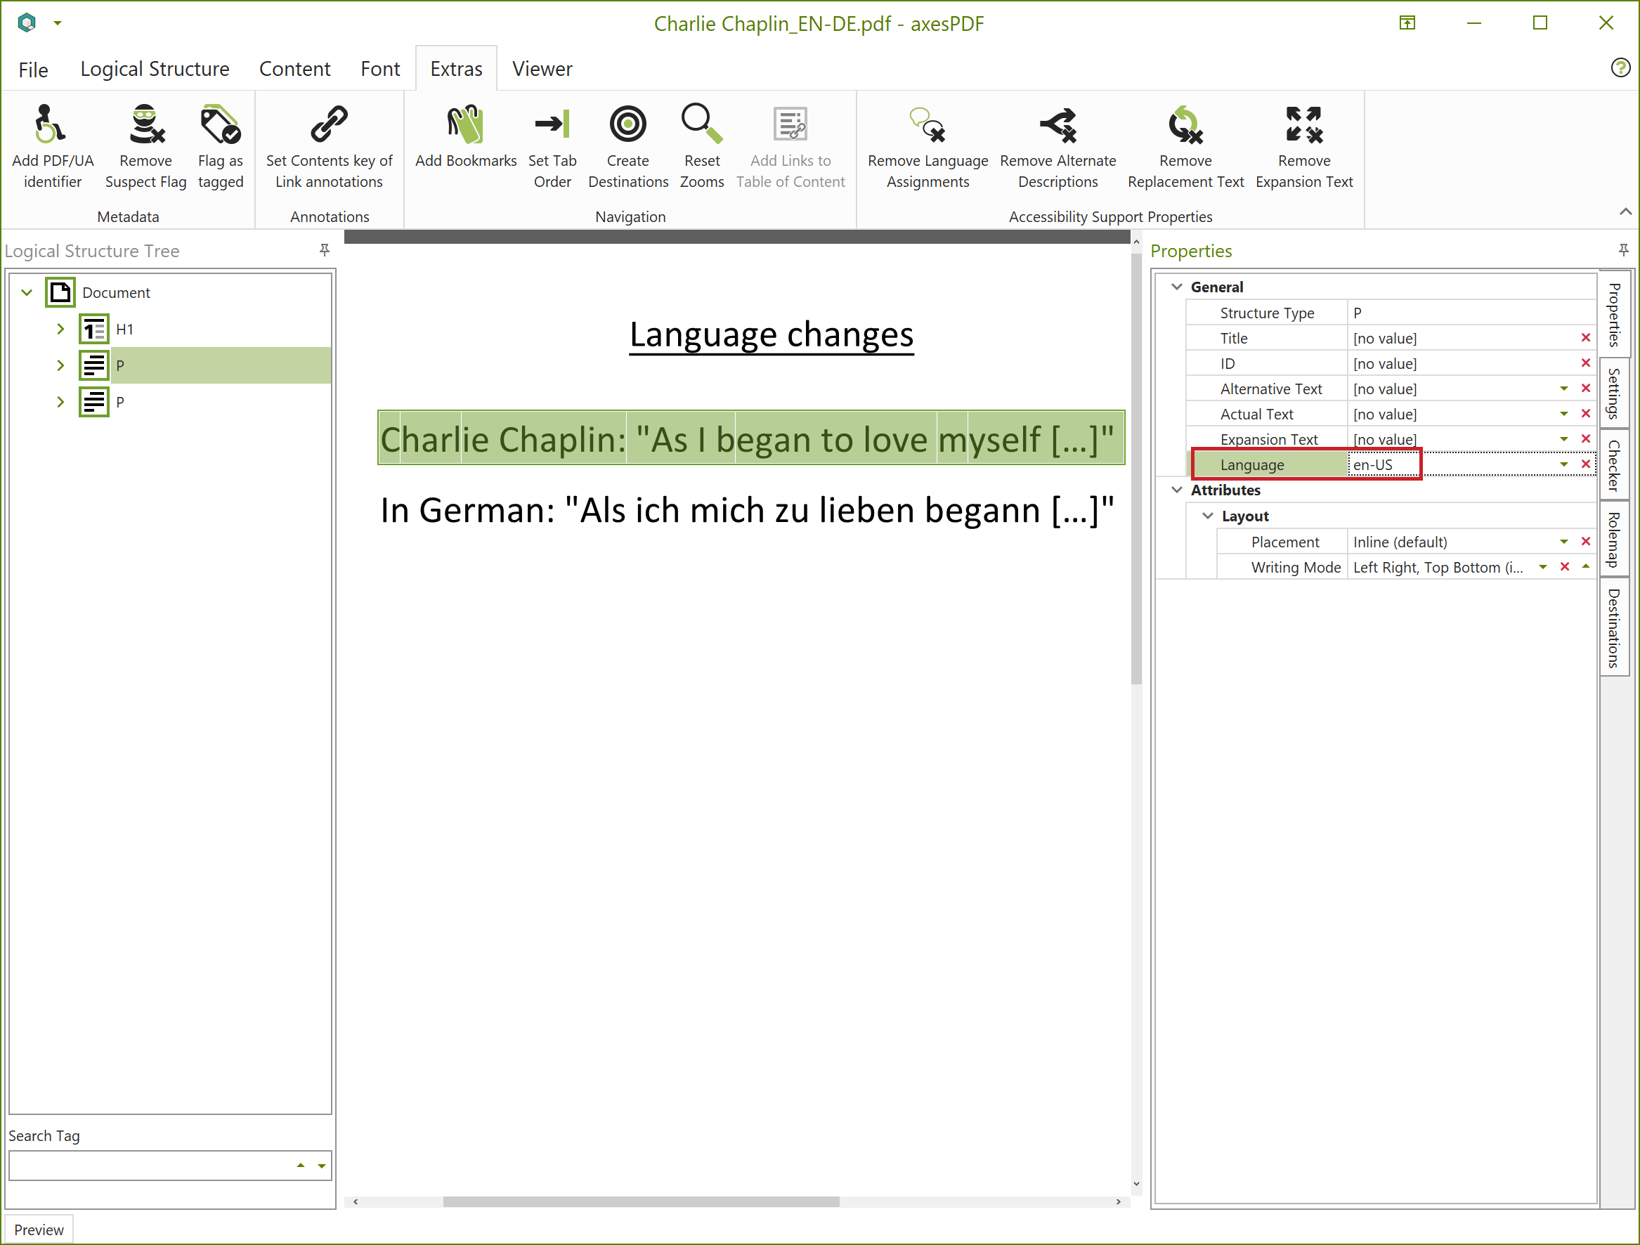Screen dimensions: 1640x1245
Task: Click Remove Replacement Text icon
Action: (x=1185, y=124)
